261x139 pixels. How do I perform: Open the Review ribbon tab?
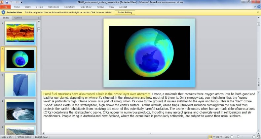(100, 7)
